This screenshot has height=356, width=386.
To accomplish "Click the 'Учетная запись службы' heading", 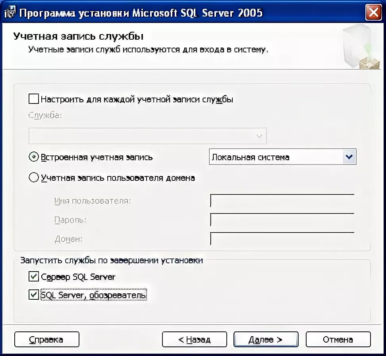I will tap(78, 36).
